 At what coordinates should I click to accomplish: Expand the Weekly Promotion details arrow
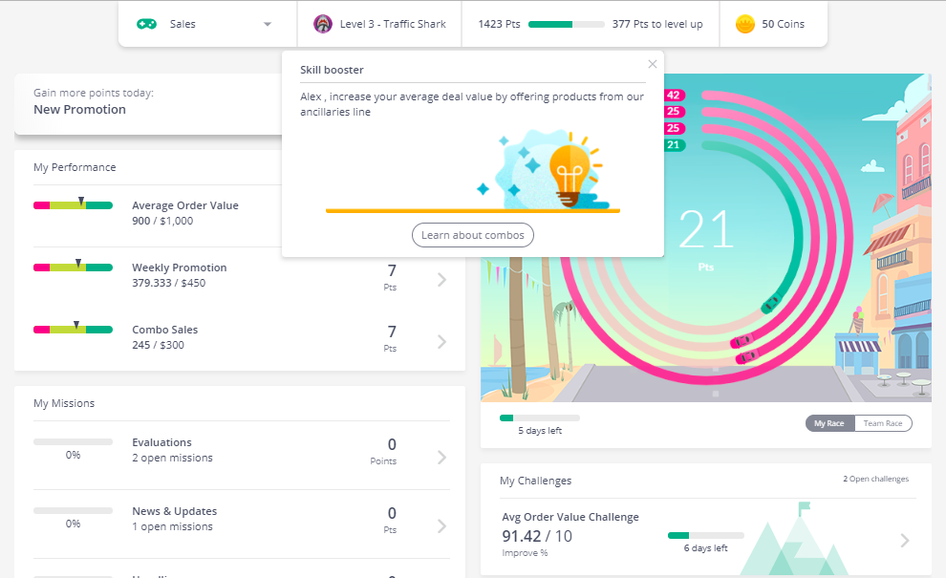point(441,279)
